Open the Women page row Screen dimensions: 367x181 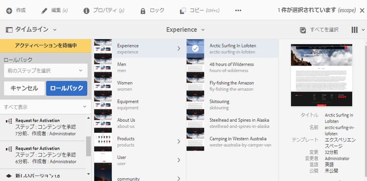tap(139, 86)
